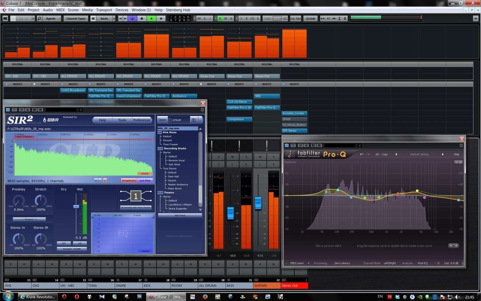Click the search magnifier icon in MixConsole toolbar

(x=39, y=19)
